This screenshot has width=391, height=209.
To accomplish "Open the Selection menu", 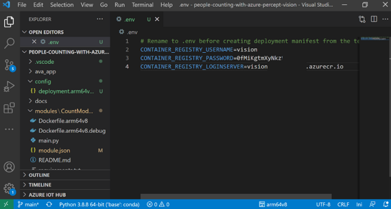I will pos(62,5).
